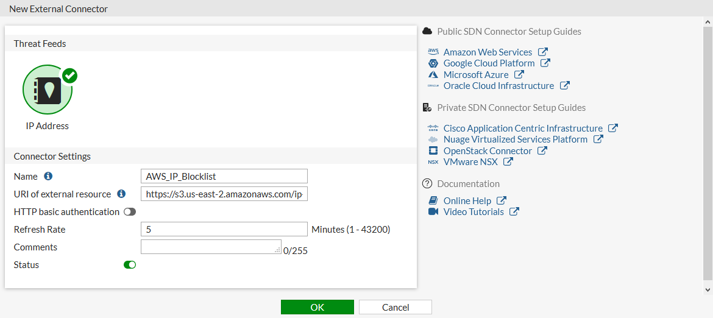Screen dimensions: 713x318
Task: Select the IP Address threat feed icon
Action: [x=48, y=90]
